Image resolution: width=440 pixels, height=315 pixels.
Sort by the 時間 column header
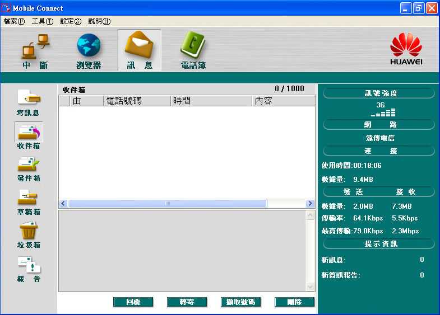click(211, 101)
